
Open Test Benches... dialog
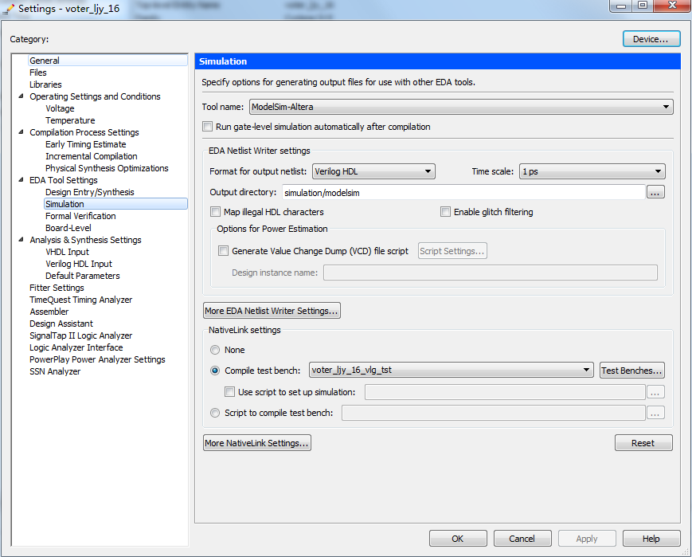coord(632,371)
